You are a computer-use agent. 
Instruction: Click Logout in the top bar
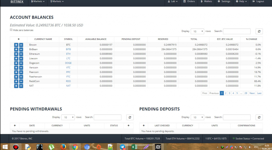coord(258,1)
